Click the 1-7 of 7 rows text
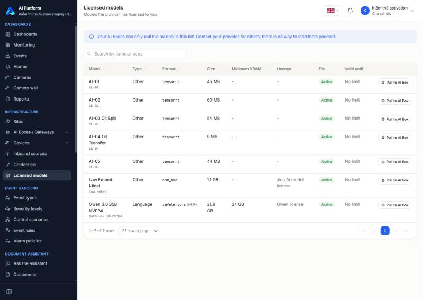The width and height of the screenshot is (423, 300). tap(102, 231)
